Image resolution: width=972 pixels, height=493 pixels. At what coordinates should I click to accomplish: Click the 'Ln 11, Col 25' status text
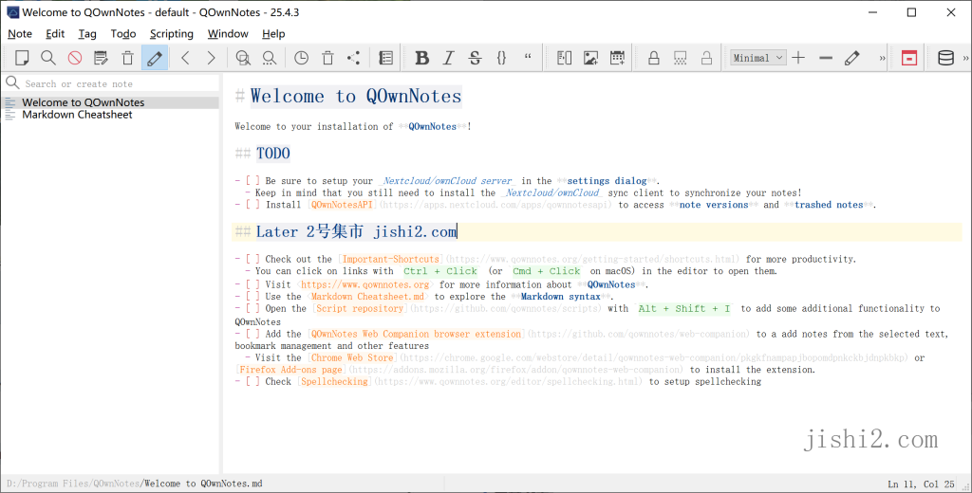point(921,484)
